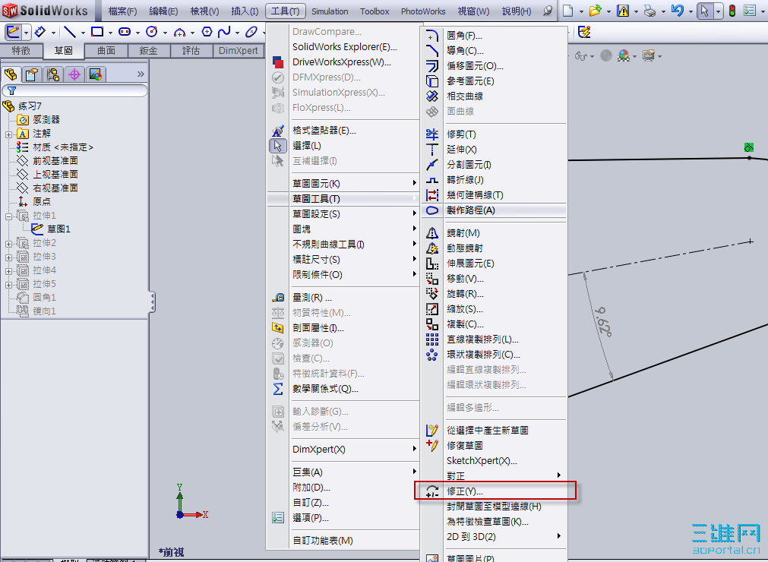
Task: Click convert entities icon 參考圖元(E)
Action: tap(431, 81)
